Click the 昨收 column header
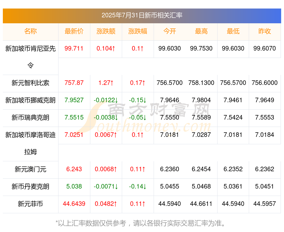Image resolution: width=284 pixels, height=232 pixels. click(x=265, y=31)
